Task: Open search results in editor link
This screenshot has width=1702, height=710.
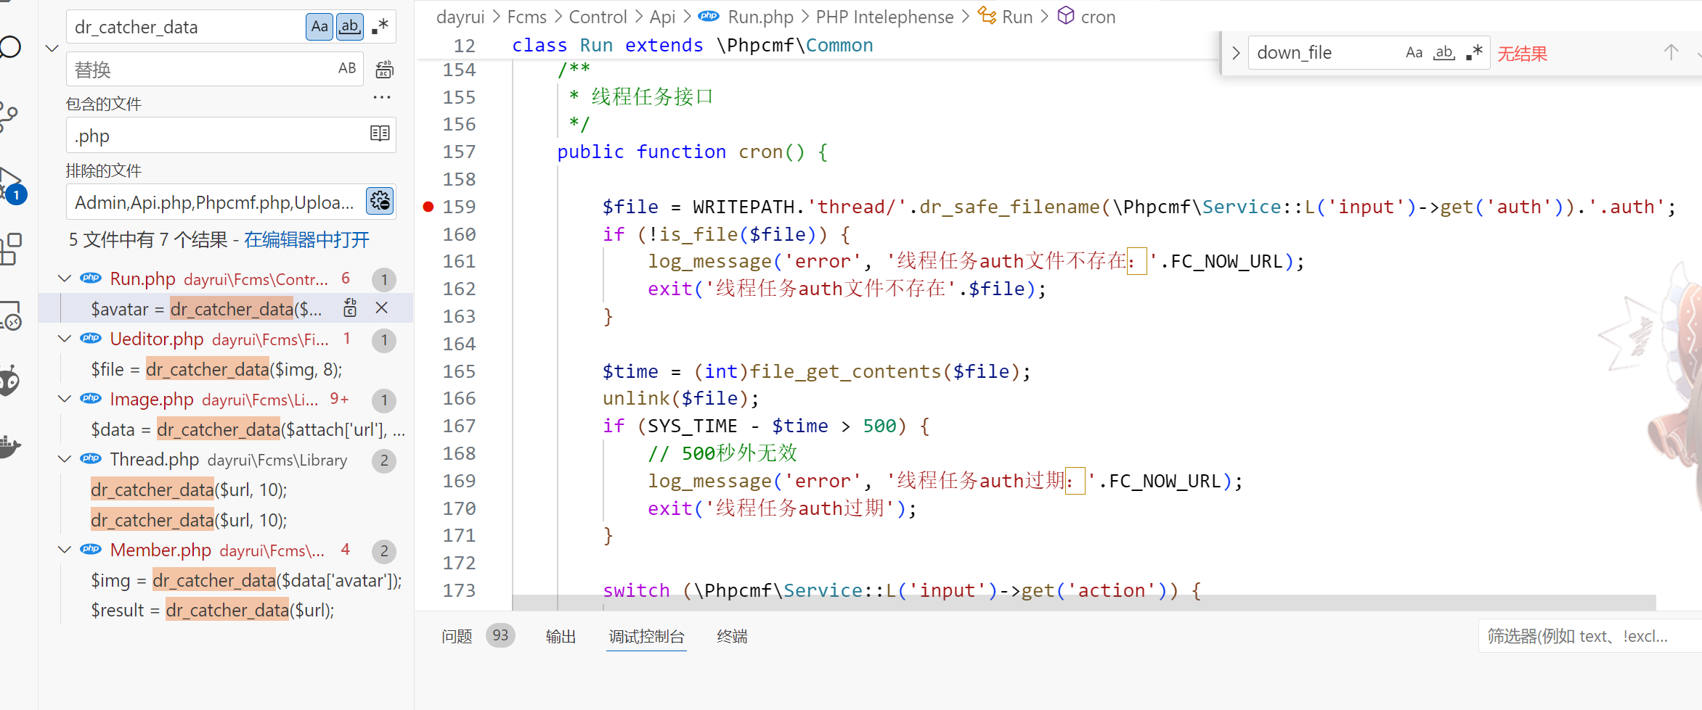Action: 306,240
